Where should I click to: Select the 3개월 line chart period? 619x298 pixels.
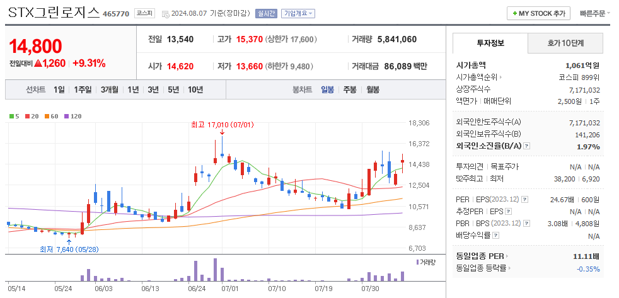tap(109, 89)
